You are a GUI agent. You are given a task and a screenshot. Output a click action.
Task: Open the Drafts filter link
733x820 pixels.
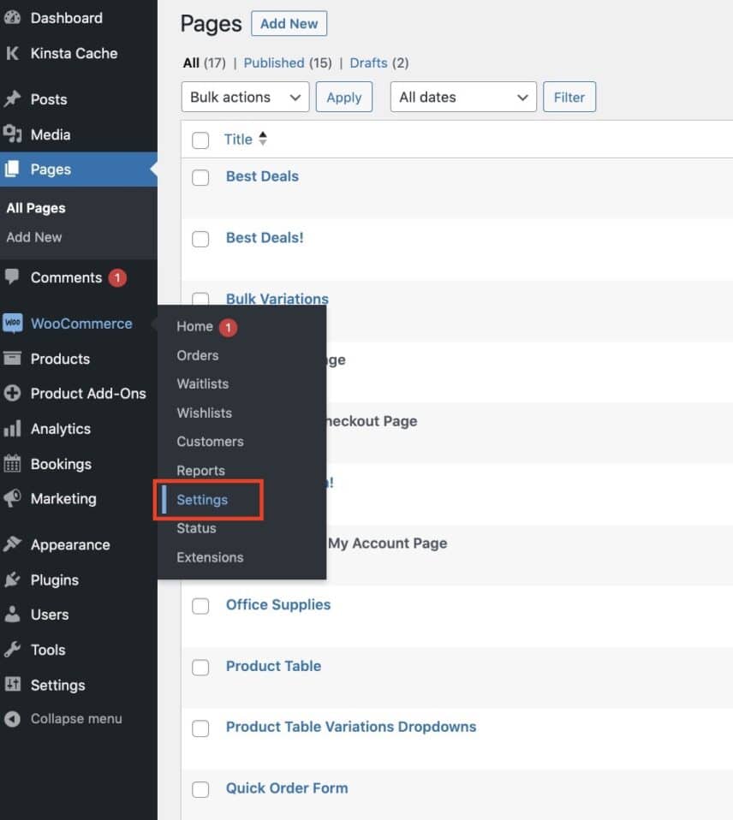368,62
